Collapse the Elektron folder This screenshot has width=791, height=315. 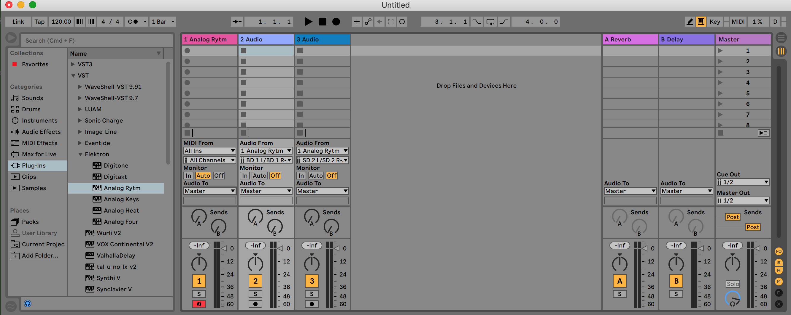[x=80, y=155]
